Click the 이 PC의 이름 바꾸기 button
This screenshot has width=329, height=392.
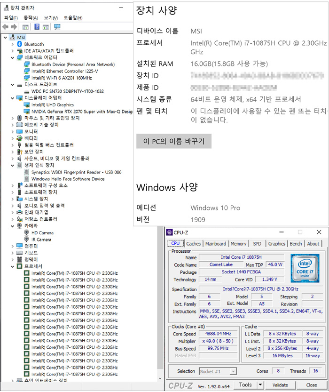tap(174, 141)
